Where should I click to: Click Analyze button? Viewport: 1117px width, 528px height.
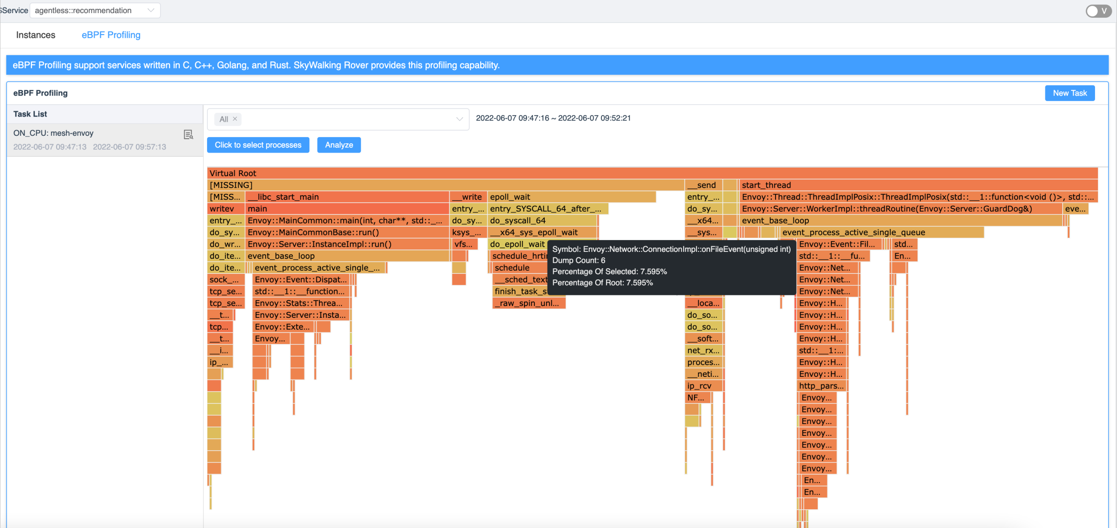click(x=339, y=145)
